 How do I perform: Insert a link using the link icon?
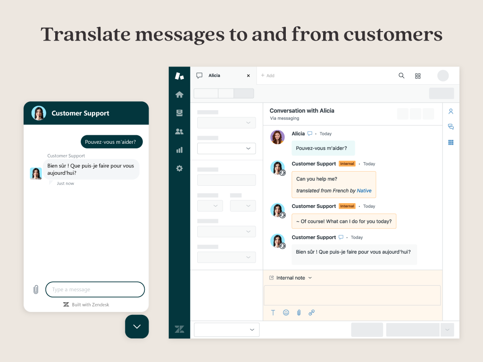(x=311, y=313)
